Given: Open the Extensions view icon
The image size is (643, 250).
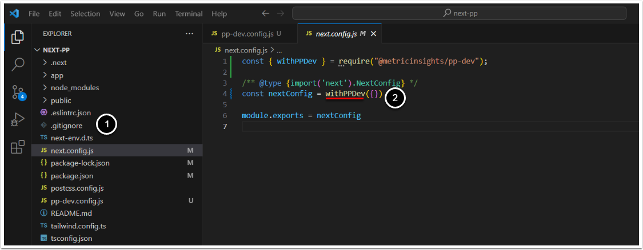Looking at the screenshot, I should coord(18,147).
